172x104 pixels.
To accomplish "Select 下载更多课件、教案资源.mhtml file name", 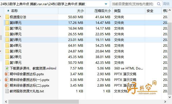I will (33, 68).
